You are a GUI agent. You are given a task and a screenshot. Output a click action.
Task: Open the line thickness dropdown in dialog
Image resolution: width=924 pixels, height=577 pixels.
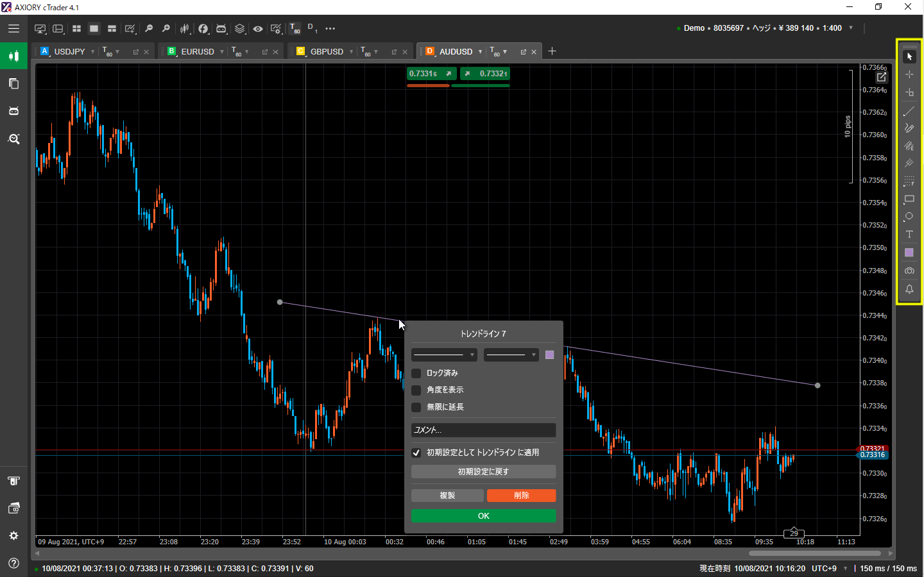[x=443, y=355]
